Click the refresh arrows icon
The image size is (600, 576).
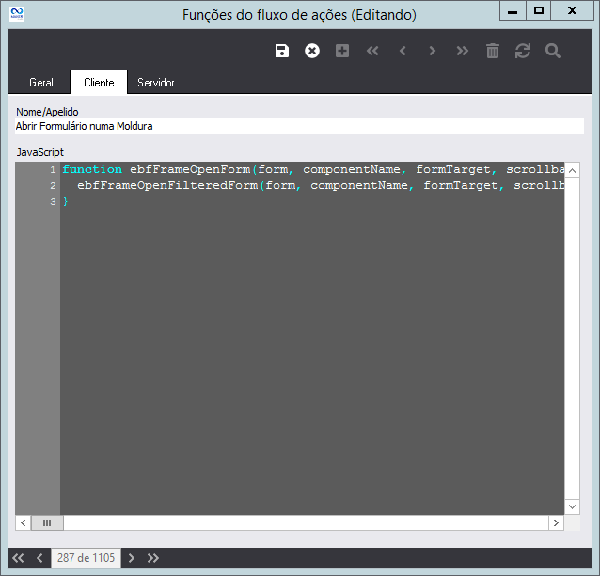pos(523,51)
